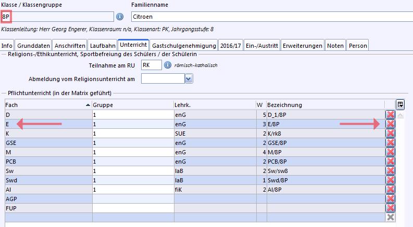The image size is (413, 227).
Task: Click Bezeichnung column header
Action: pos(326,105)
